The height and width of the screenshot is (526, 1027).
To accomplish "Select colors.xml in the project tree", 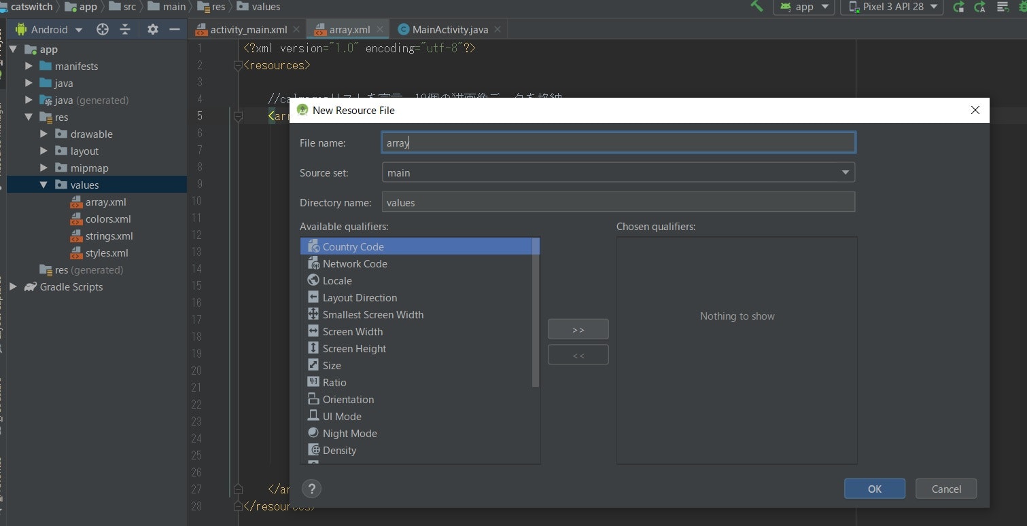I will click(x=101, y=219).
